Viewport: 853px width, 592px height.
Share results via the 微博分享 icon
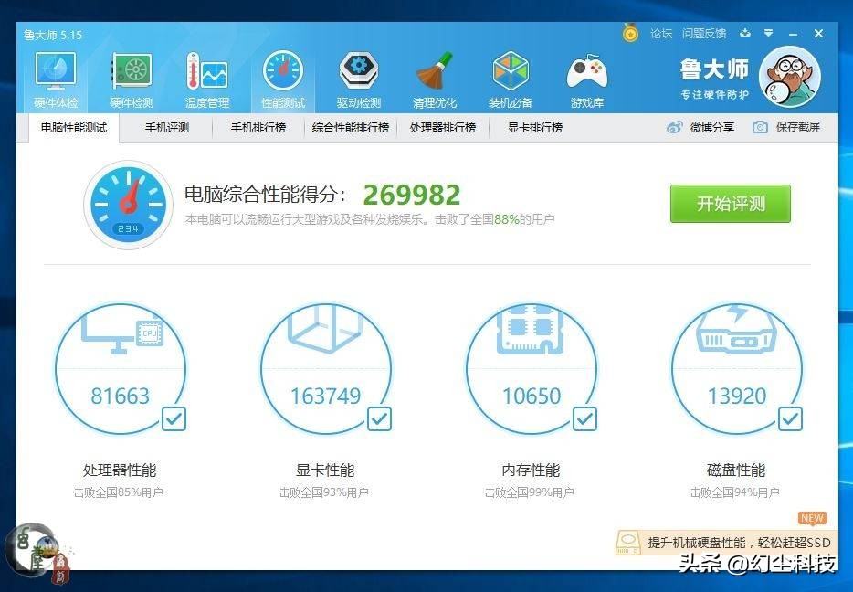point(701,128)
